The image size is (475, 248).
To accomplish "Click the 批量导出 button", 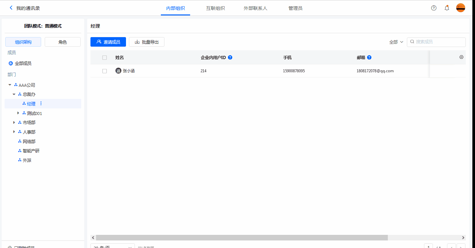I will click(147, 42).
